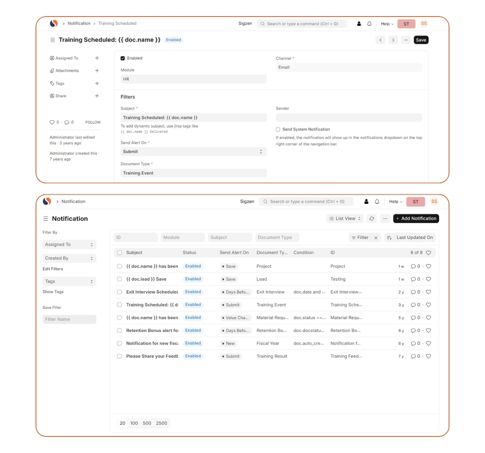The height and width of the screenshot is (453, 485).
Task: Go to the previous document with left arrow
Action: point(380,40)
